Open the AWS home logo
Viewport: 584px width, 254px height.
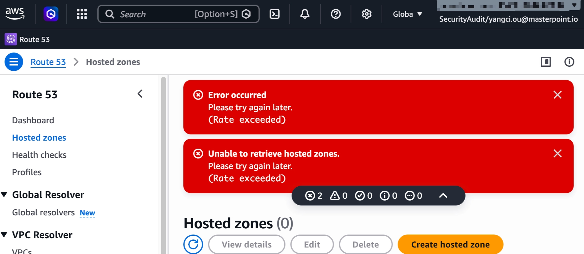tap(15, 14)
